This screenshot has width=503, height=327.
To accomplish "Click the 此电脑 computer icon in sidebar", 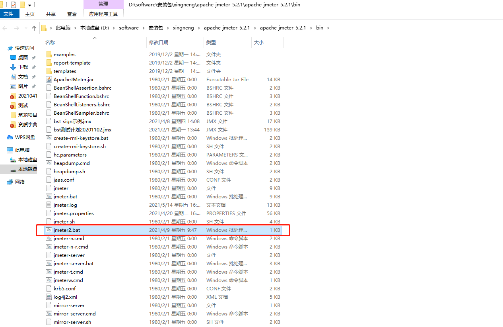I will pos(10,150).
